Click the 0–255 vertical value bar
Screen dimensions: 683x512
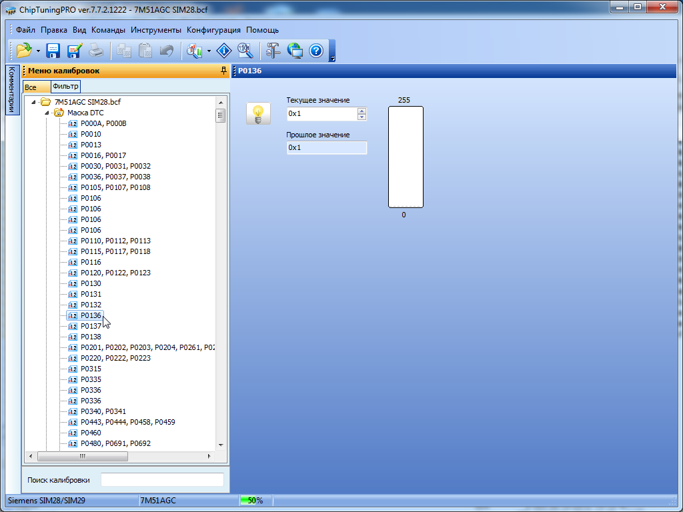(406, 157)
